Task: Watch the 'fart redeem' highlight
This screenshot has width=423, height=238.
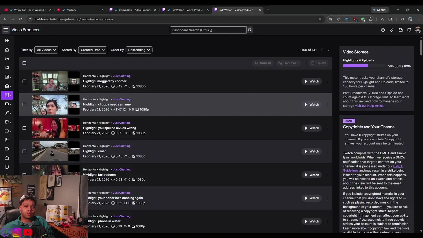Action: [x=312, y=175]
